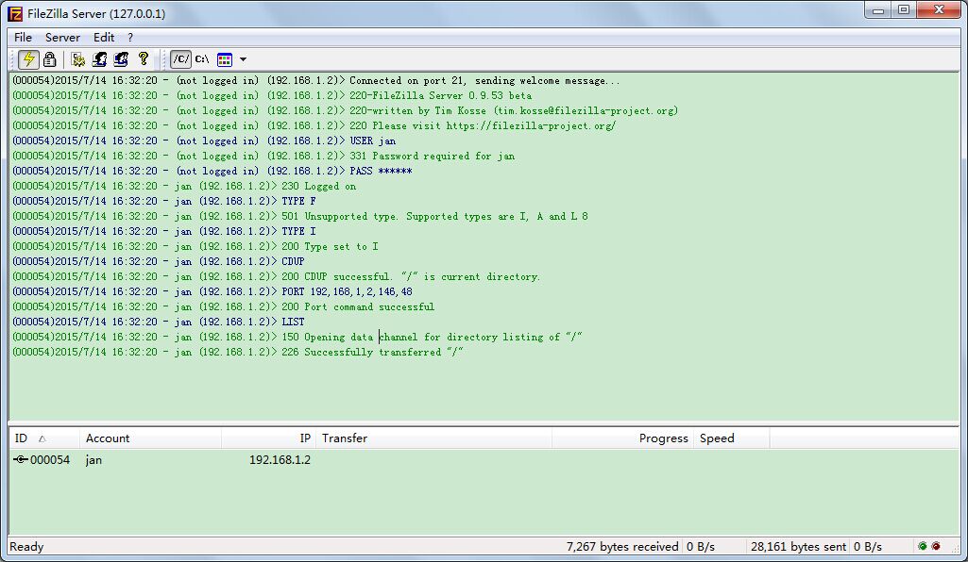Click the log line '200 Type set to I'
The image size is (968, 562).
pyautogui.click(x=195, y=246)
